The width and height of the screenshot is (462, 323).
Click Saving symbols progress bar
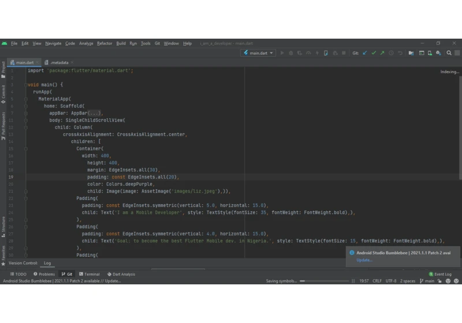coord(324,281)
